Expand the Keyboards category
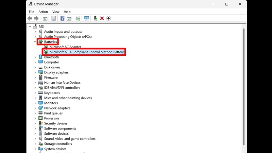Image resolution: width=272 pixels, height=153 pixels. click(35, 93)
